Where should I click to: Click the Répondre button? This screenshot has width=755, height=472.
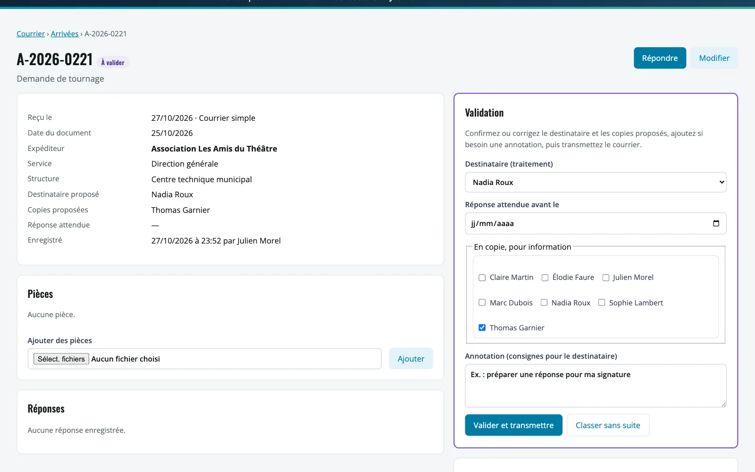(660, 58)
